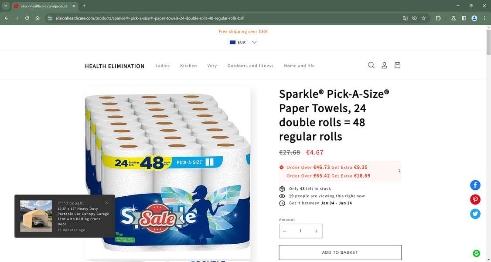Open Outdoors and fitness menu
The image size is (491, 262).
coord(250,66)
